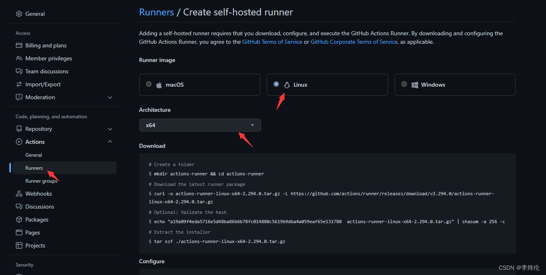
Task: Open GitHub Terms of Service link
Action: point(272,42)
